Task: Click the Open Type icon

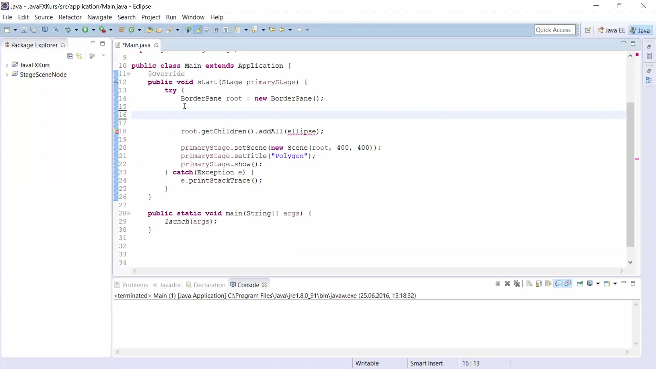Action: (x=150, y=30)
